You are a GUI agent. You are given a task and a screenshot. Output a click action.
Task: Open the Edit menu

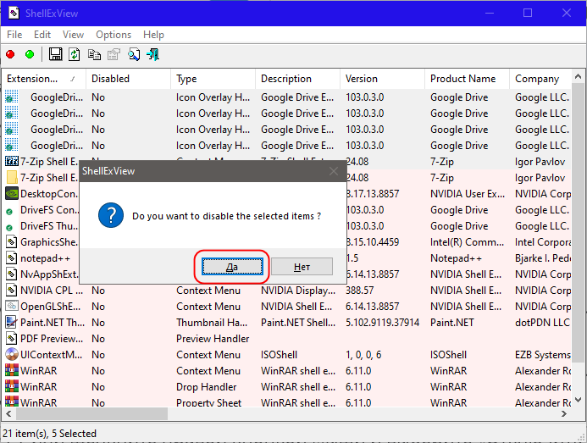tap(42, 35)
